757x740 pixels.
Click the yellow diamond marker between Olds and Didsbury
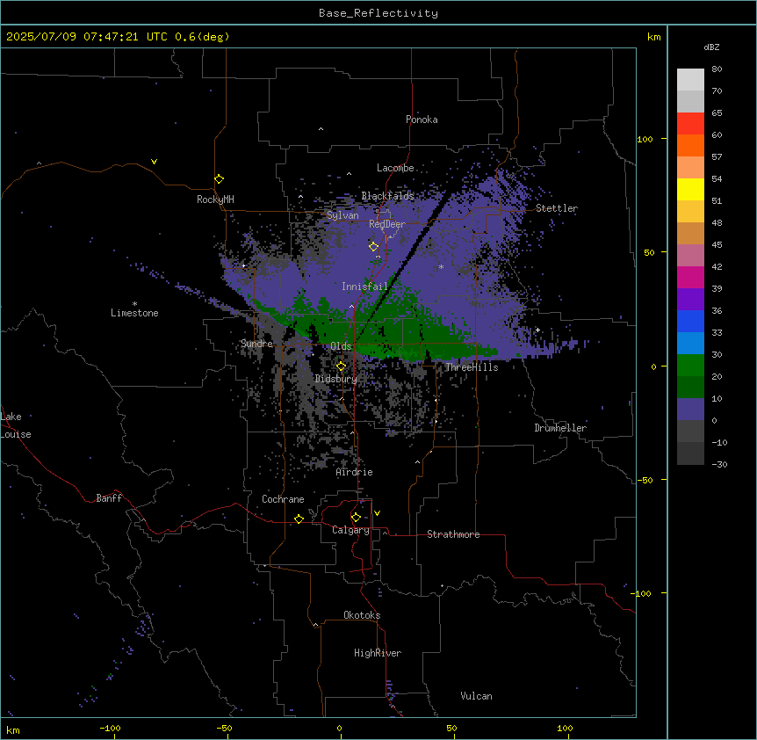pos(341,366)
